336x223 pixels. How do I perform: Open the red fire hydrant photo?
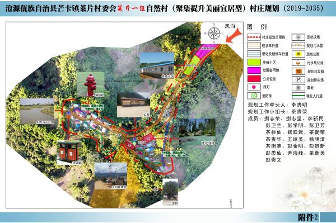[91, 84]
